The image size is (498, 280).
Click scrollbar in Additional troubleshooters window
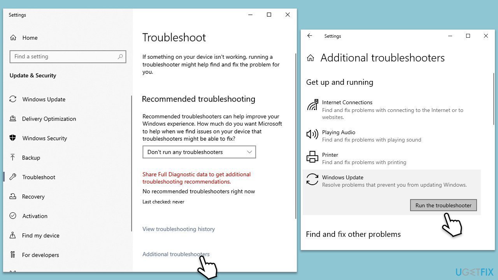[x=494, y=99]
